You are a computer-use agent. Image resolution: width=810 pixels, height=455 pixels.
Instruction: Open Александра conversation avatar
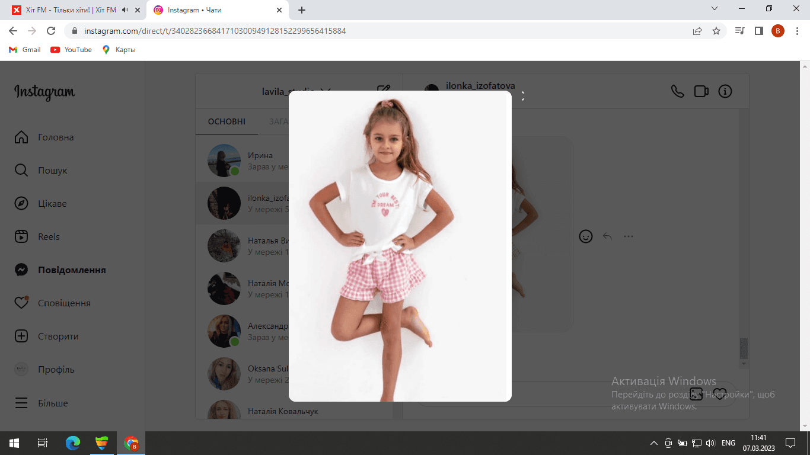click(224, 331)
